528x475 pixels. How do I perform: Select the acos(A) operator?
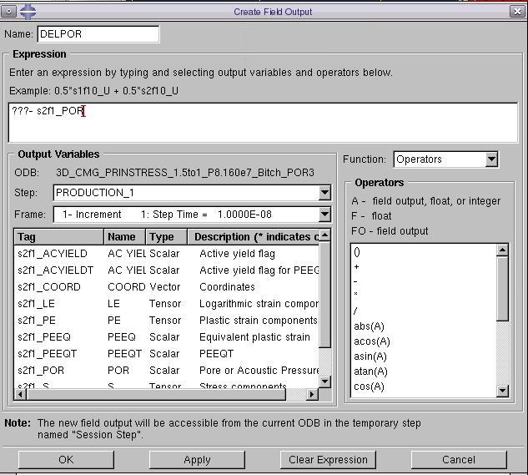pyautogui.click(x=424, y=341)
